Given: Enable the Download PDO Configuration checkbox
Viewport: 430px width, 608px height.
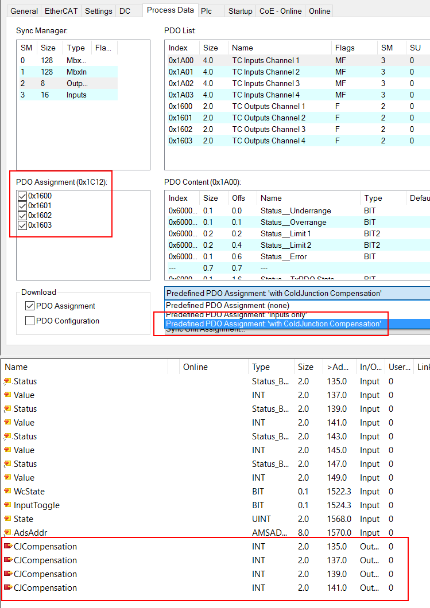Looking at the screenshot, I should pyautogui.click(x=29, y=321).
